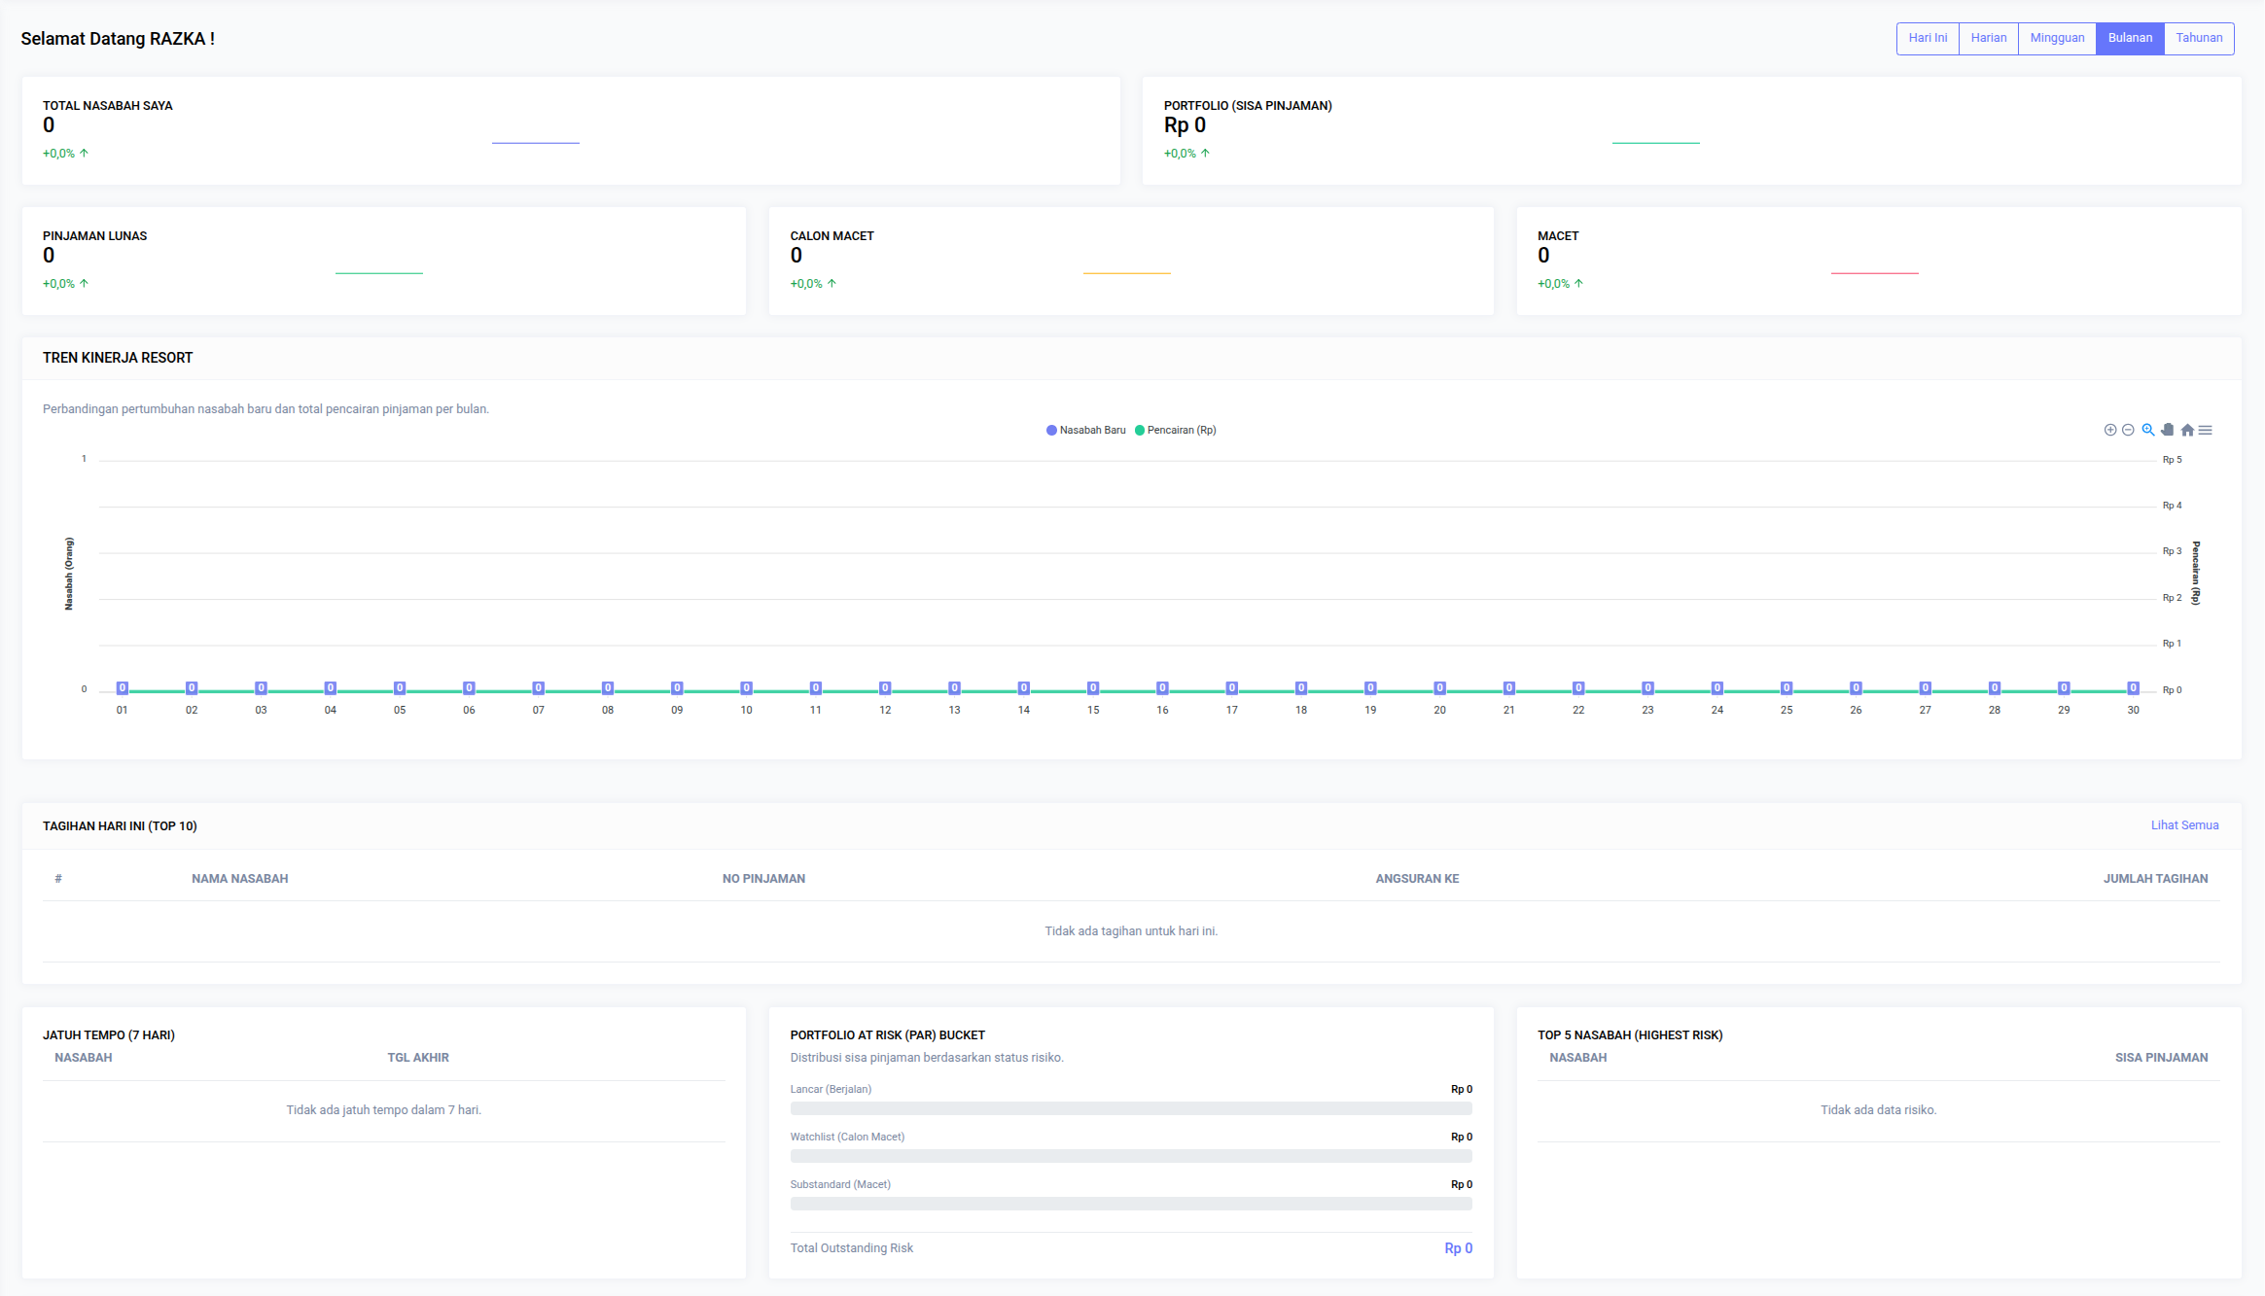
Task: Select the Bulanan period filter
Action: pyautogui.click(x=2130, y=38)
